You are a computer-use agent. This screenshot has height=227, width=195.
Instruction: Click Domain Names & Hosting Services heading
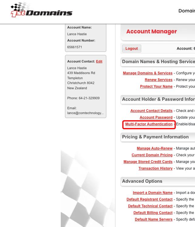[x=159, y=62]
